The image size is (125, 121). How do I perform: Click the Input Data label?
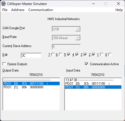[73, 70]
